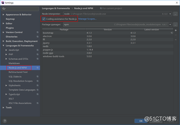This screenshot has width=180, height=125.
Task: Click project-level icon next to SQL Dialects
Action: [x=38, y=77]
